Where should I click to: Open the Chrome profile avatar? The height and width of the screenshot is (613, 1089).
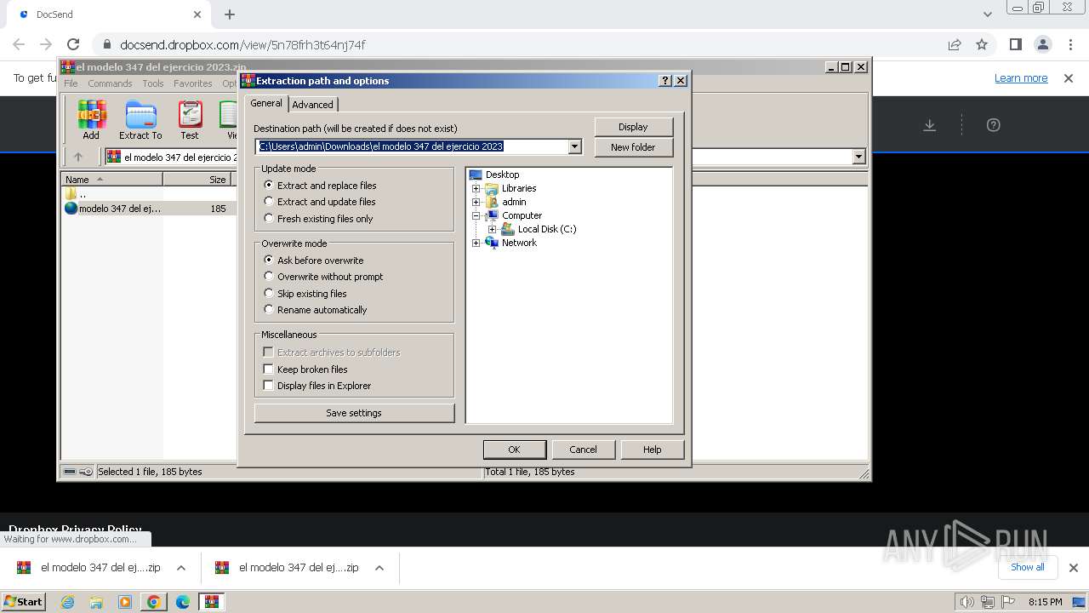1042,44
